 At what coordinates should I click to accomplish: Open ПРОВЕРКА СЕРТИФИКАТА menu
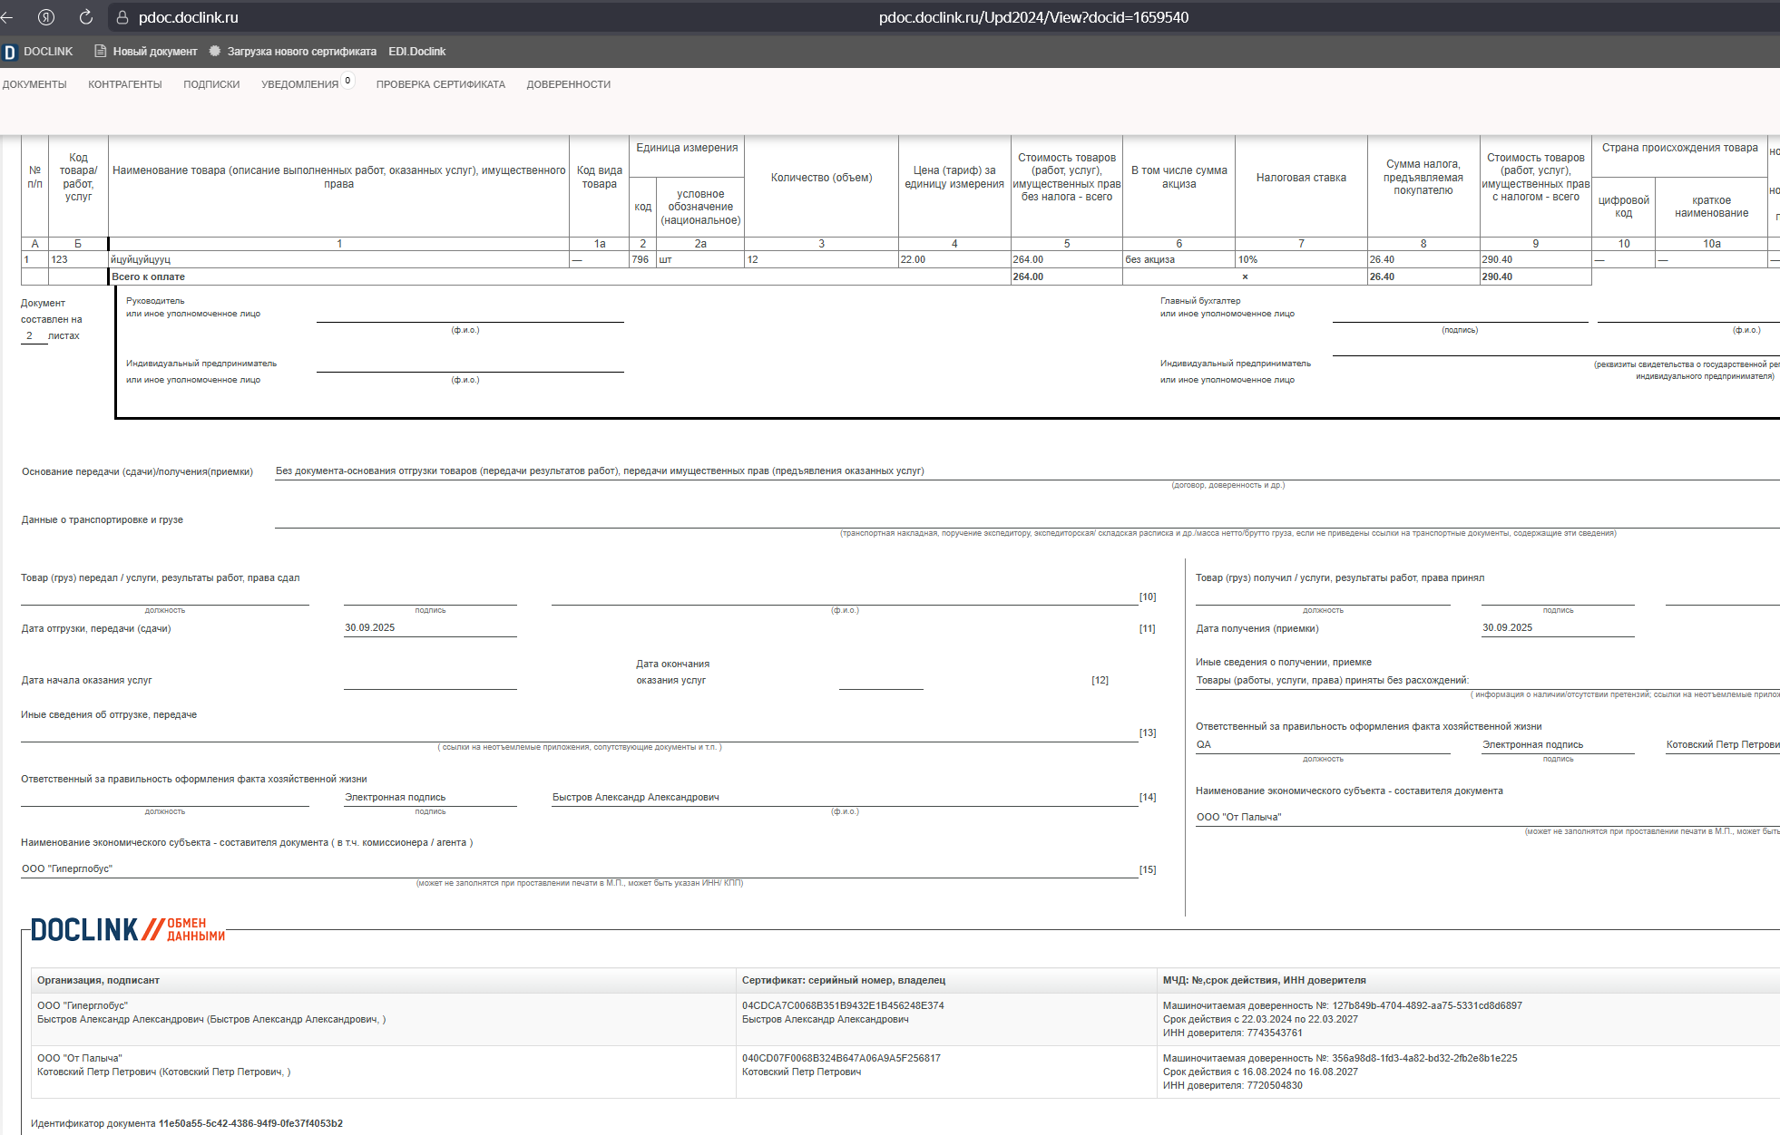441,84
